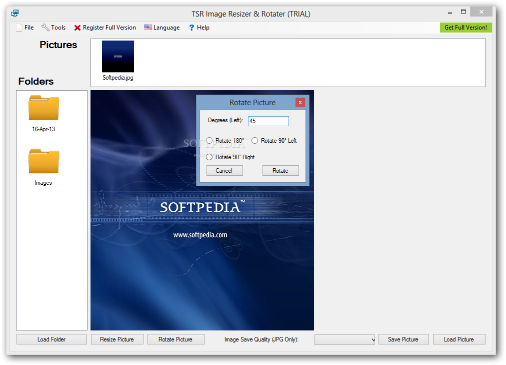The width and height of the screenshot is (506, 365).
Task: Select the Rotate 90° Right option
Action: click(x=230, y=157)
